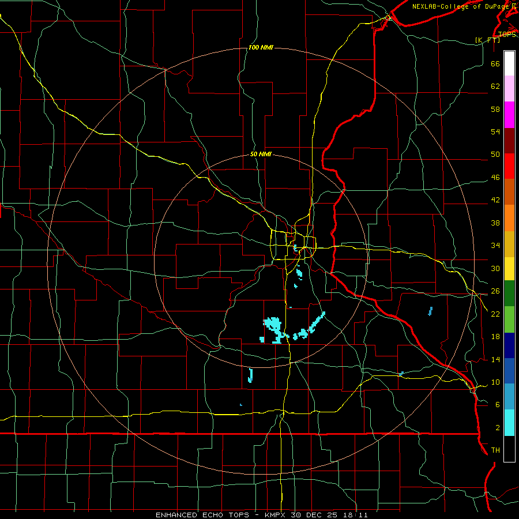Click the white swatch in the tops legend
This screenshot has width=519, height=519.
[x=509, y=63]
